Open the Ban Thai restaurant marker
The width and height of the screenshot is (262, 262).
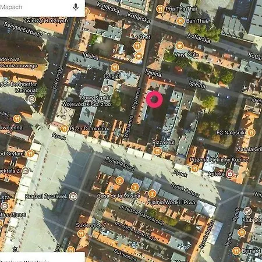[180, 21]
